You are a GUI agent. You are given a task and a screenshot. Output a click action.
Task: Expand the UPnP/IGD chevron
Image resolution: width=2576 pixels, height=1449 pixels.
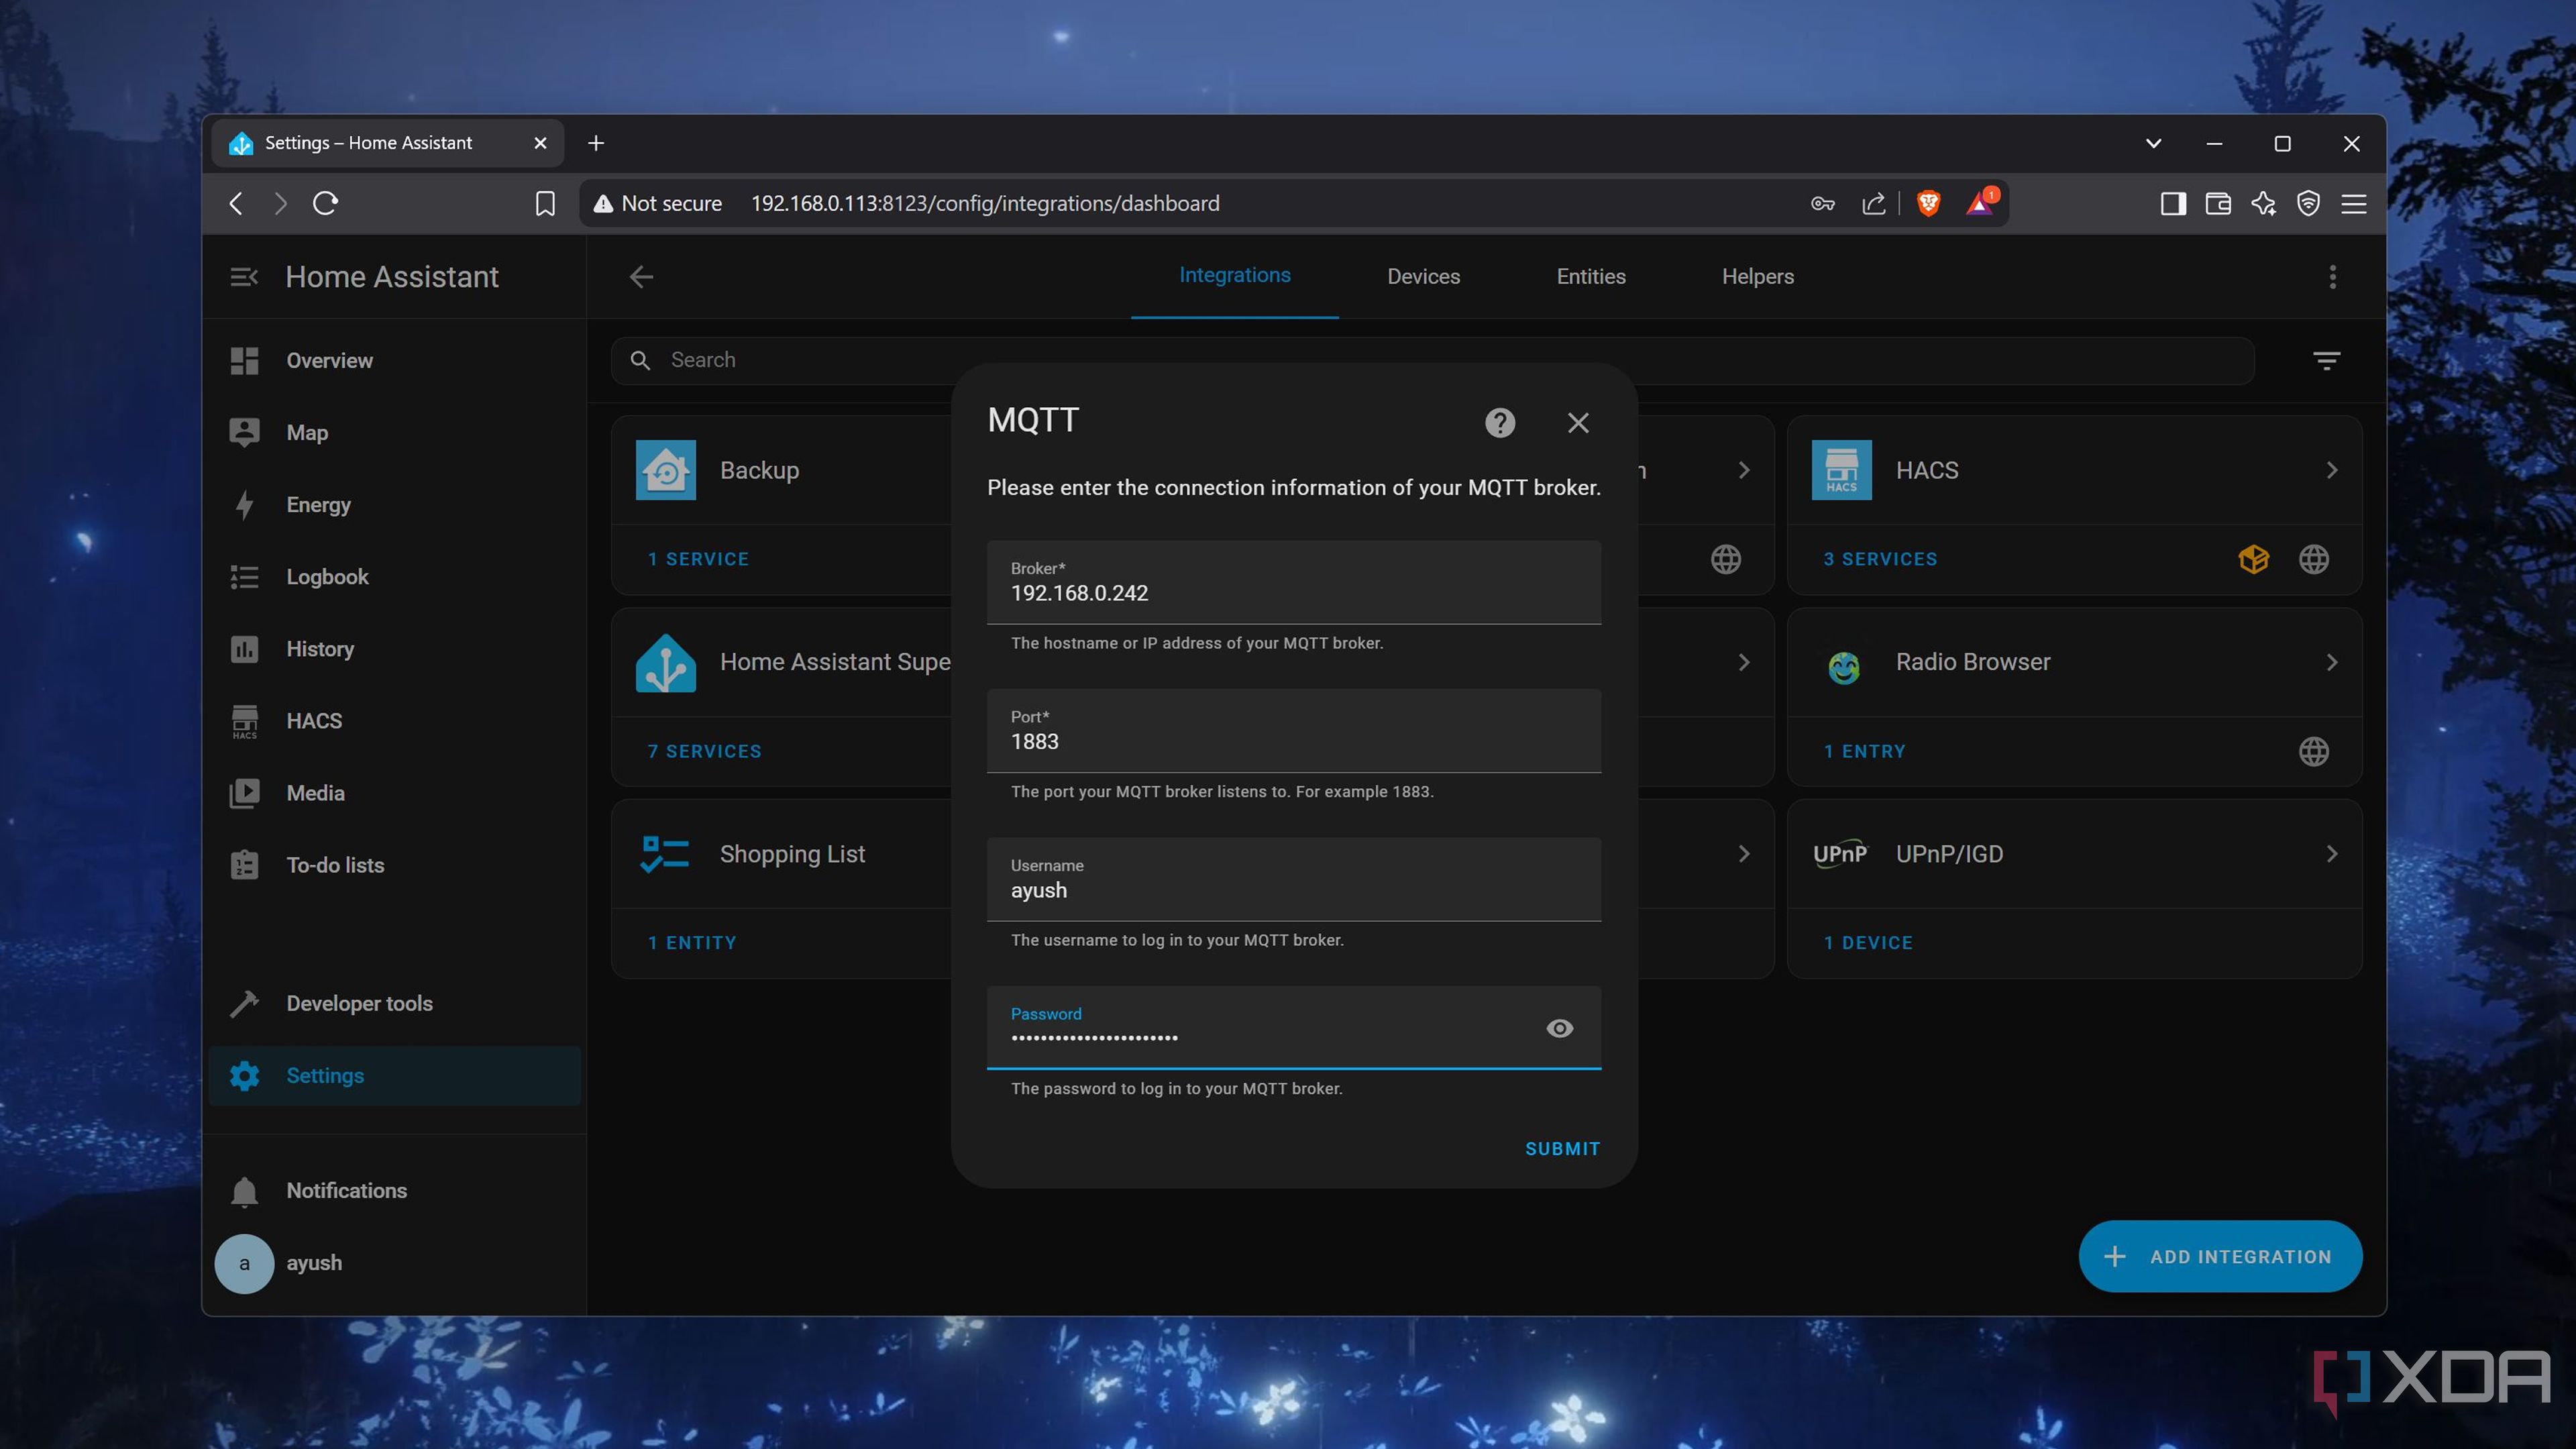coord(2331,854)
